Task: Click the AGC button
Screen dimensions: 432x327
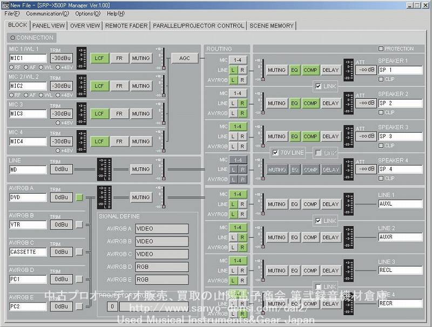Action: [x=185, y=58]
